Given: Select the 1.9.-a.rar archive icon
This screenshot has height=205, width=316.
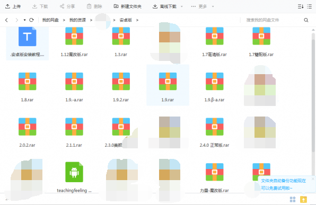Looking at the screenshot, I should tap(74, 82).
